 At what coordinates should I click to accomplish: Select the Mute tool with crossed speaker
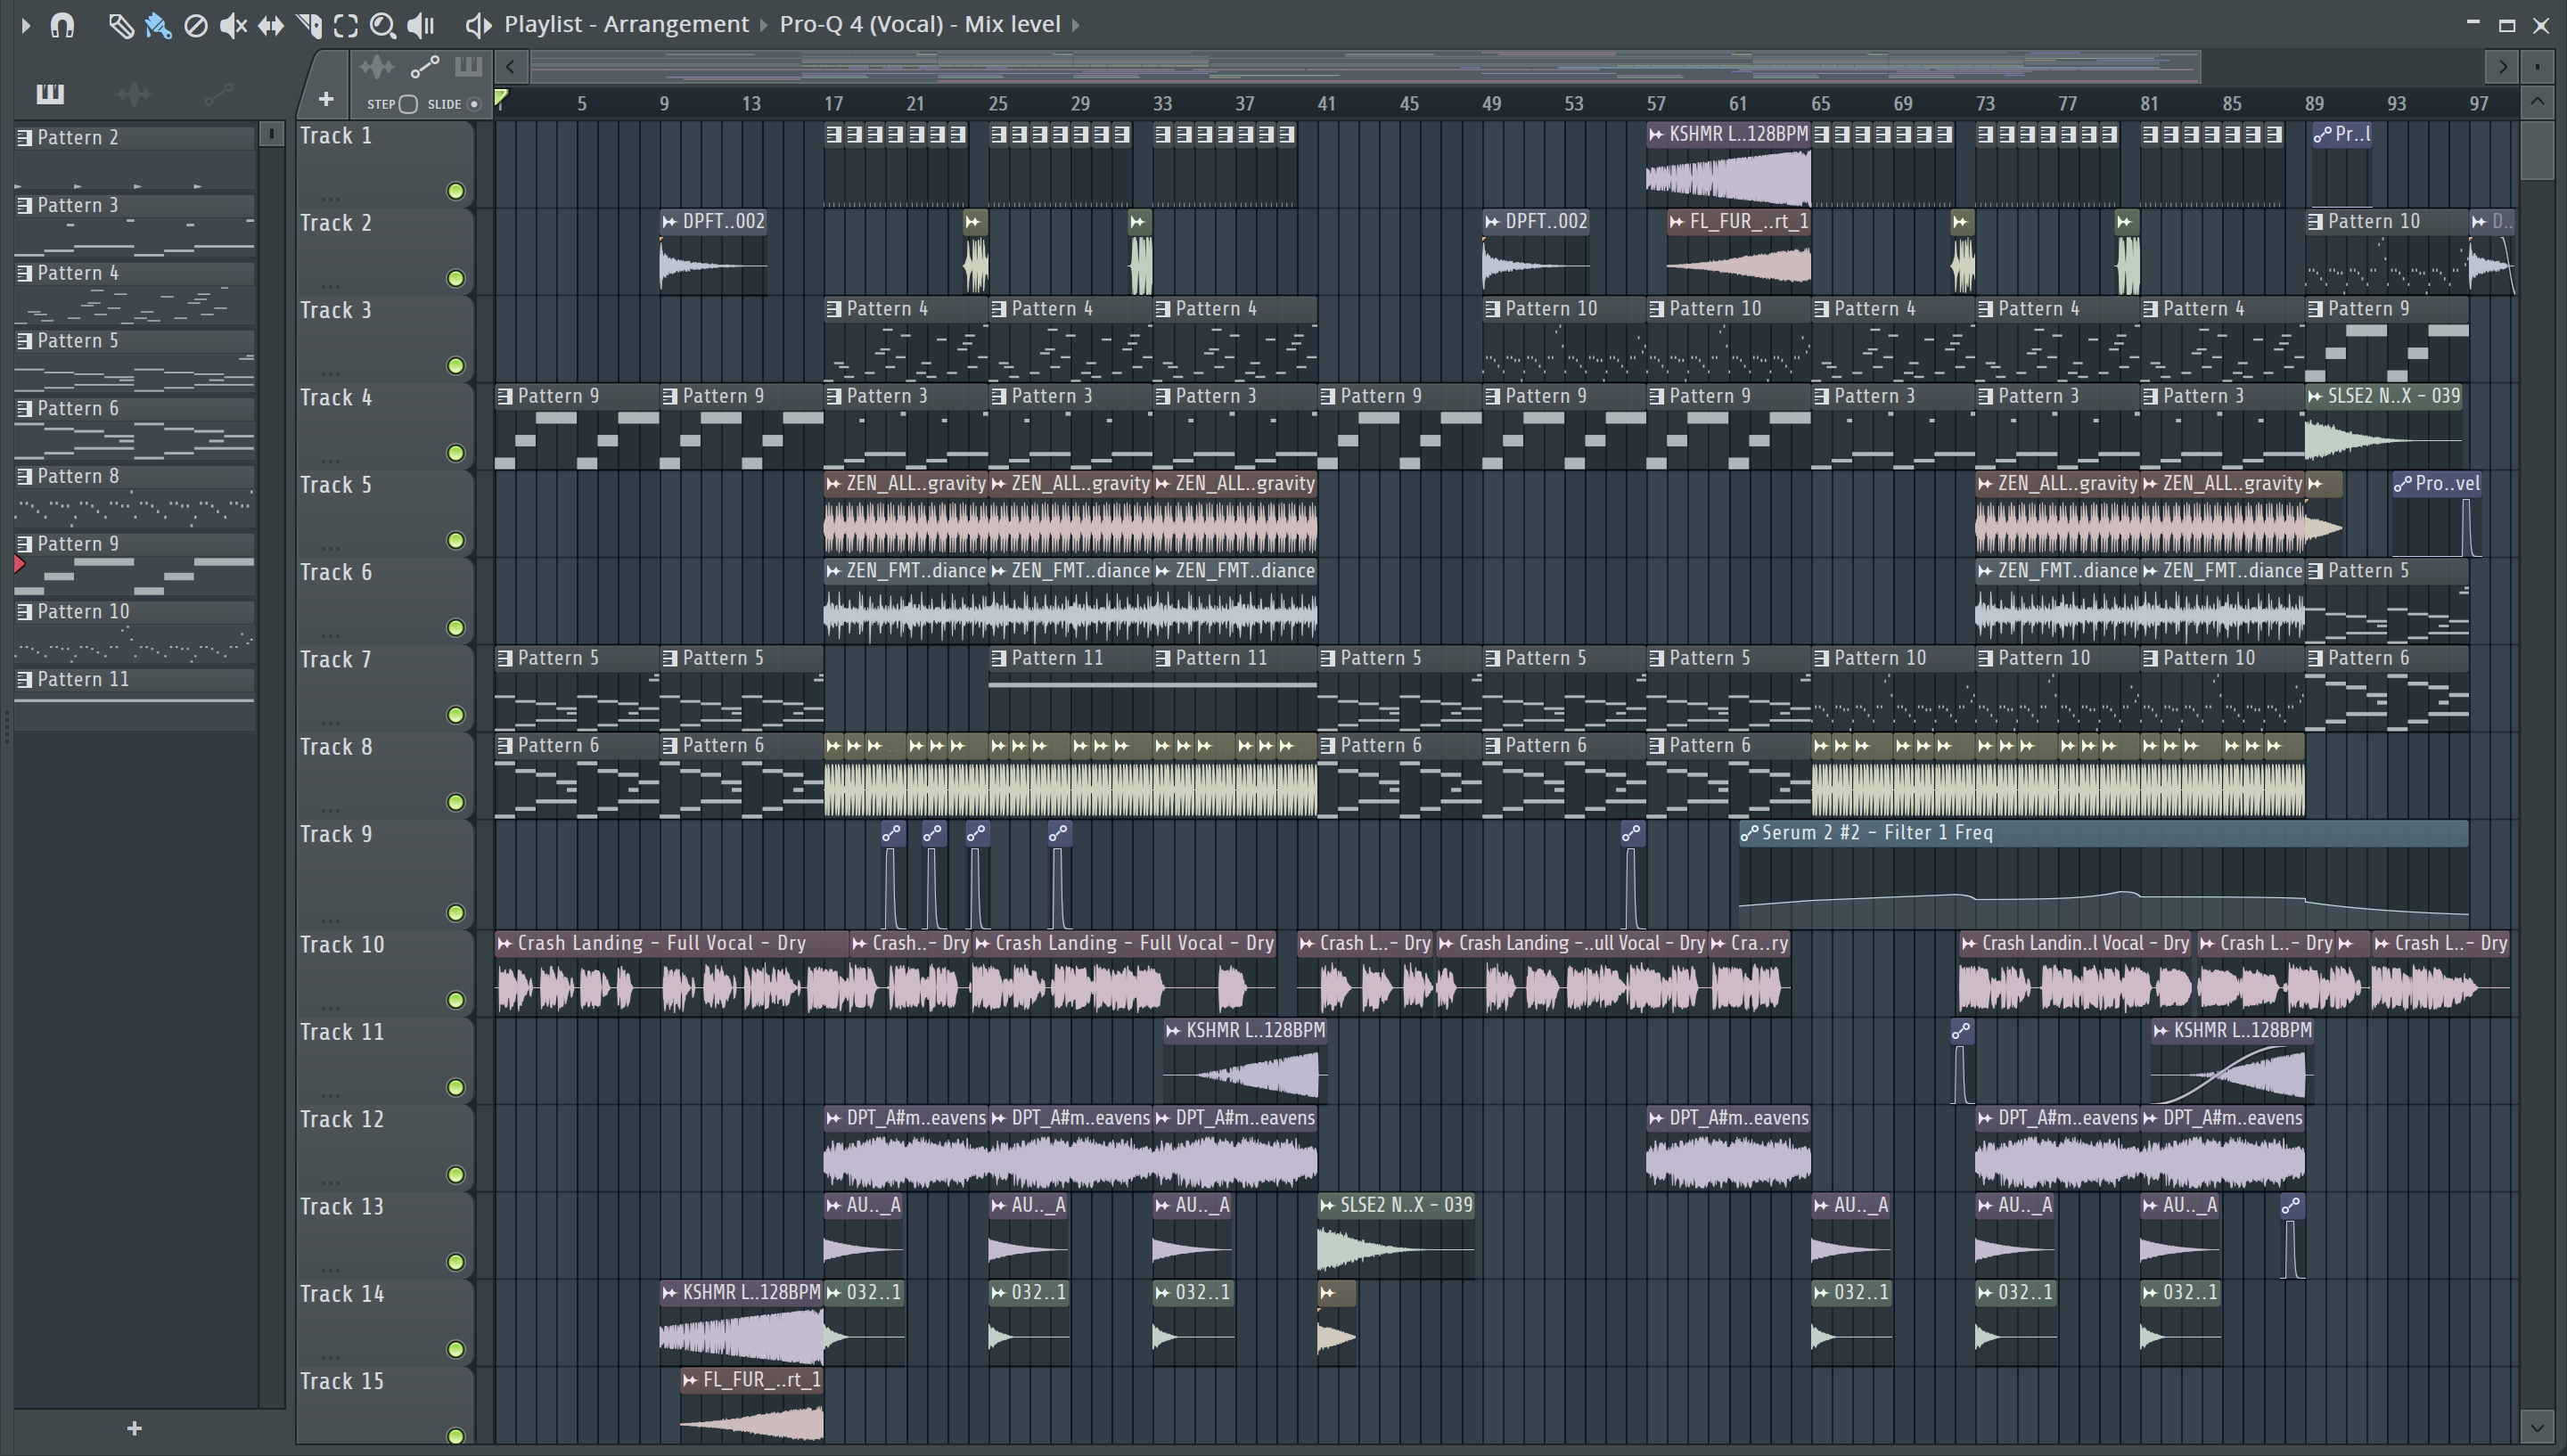233,25
